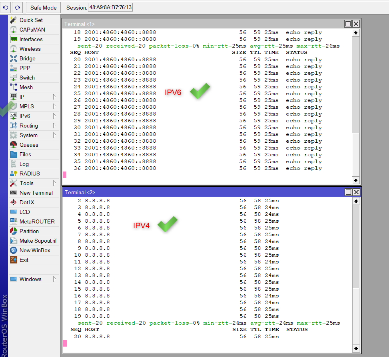
Task: Select the Bridge icon
Action: click(x=14, y=58)
